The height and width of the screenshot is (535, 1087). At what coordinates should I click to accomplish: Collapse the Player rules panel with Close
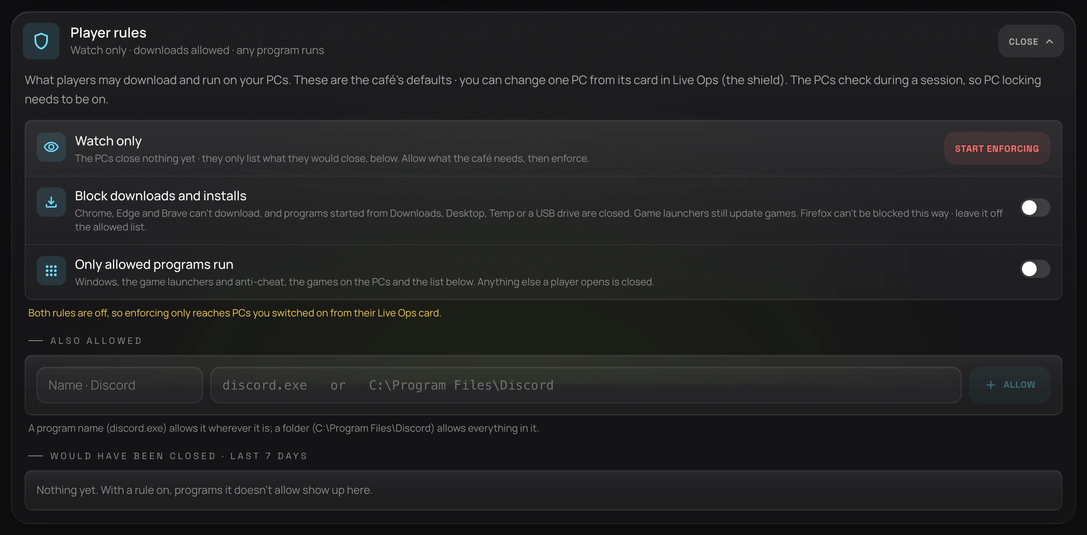pos(1031,41)
